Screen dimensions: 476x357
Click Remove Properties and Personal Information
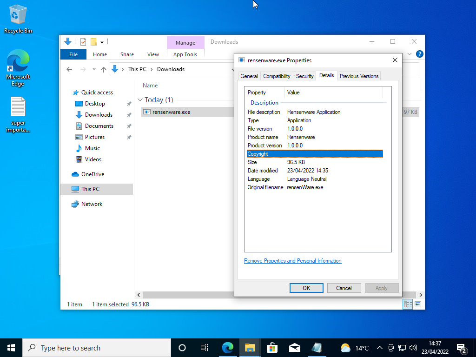[x=292, y=261]
